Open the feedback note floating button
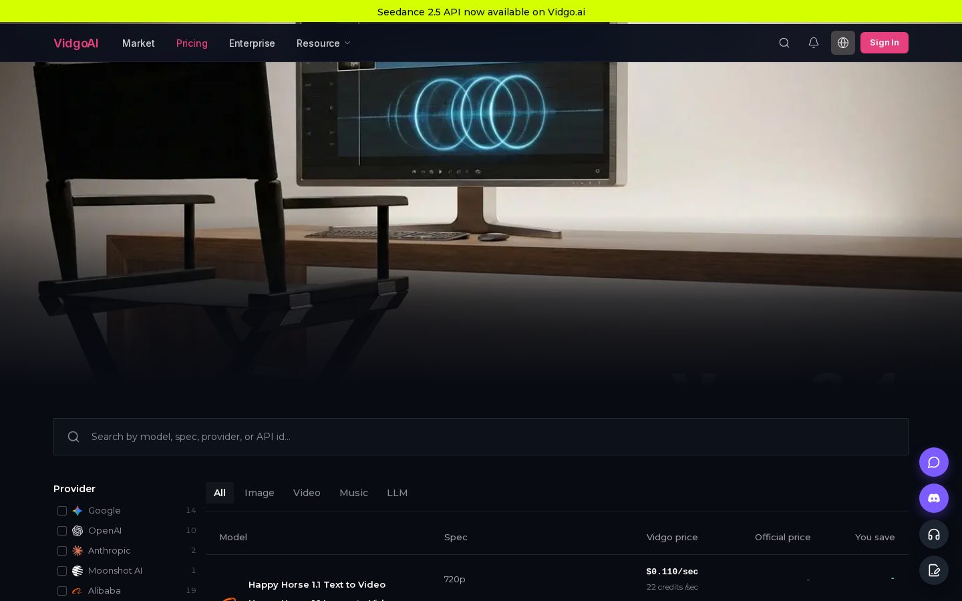Viewport: 962px width, 601px height. tap(934, 570)
